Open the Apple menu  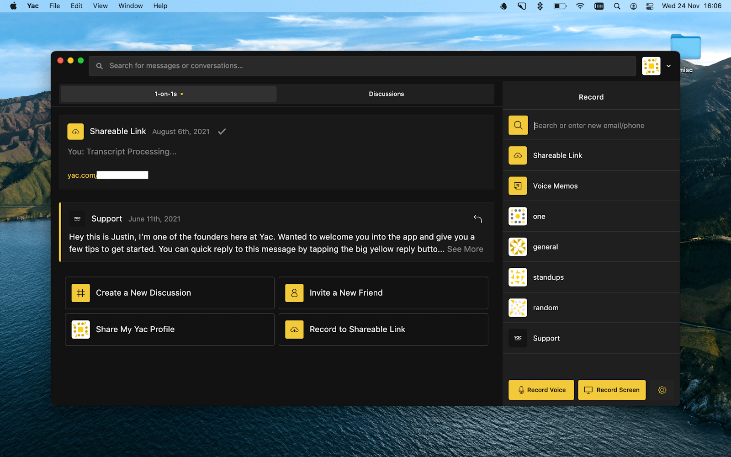pyautogui.click(x=13, y=6)
